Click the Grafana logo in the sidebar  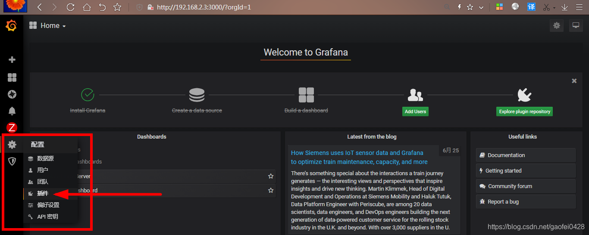tap(12, 26)
